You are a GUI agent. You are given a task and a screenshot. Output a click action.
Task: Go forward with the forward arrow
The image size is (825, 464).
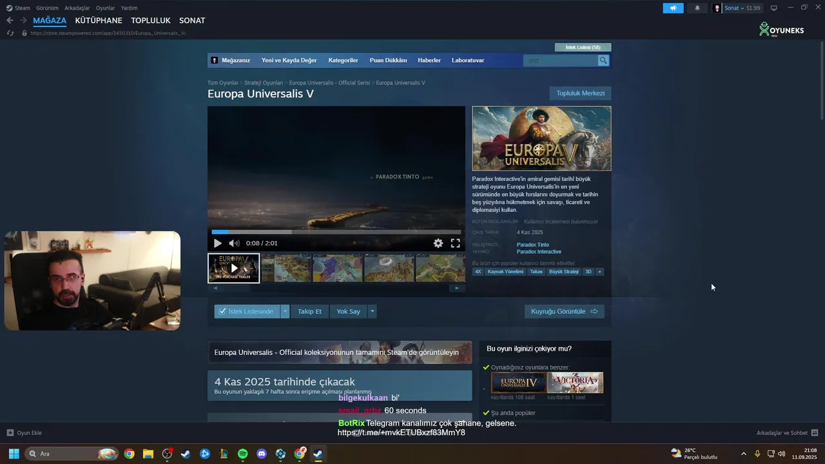23,21
